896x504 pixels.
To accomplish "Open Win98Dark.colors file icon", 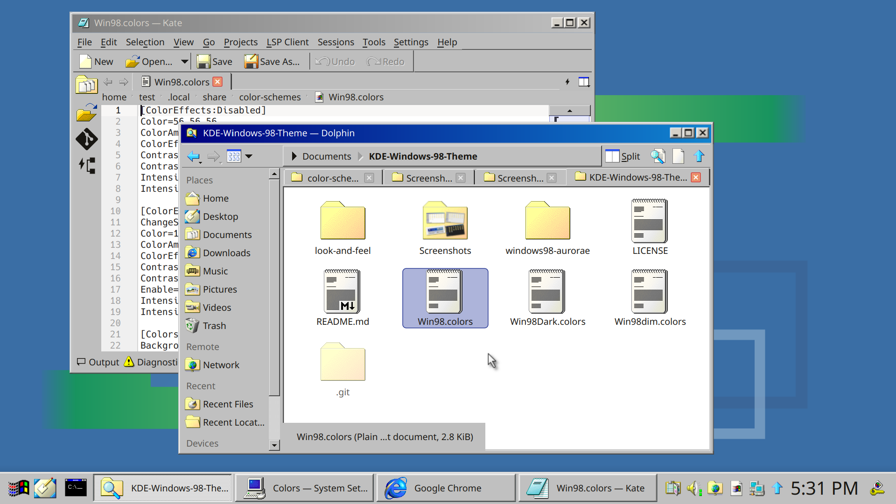I will click(x=547, y=292).
